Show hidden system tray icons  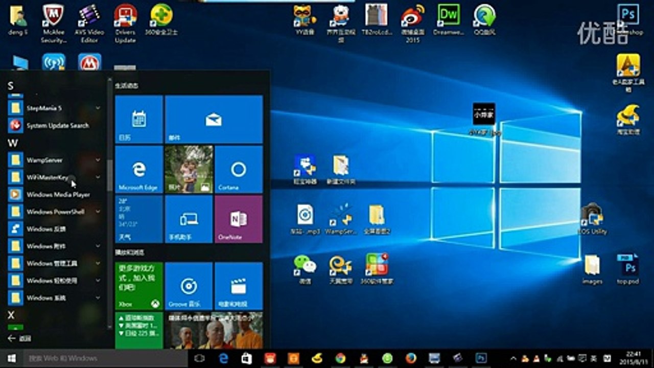(x=513, y=358)
